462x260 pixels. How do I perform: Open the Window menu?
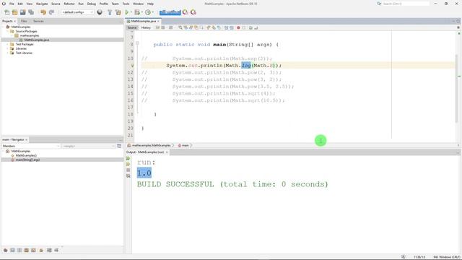pos(138,4)
